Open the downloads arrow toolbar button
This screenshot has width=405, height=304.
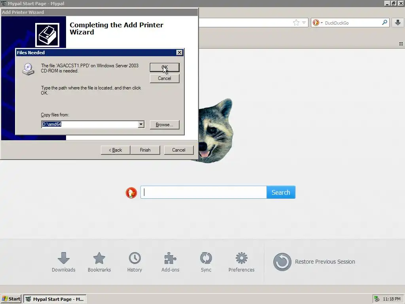pos(398,23)
